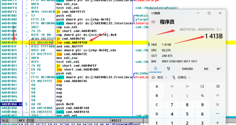Select jmp short cmd.4AD05002 instruction

pos(78,69)
